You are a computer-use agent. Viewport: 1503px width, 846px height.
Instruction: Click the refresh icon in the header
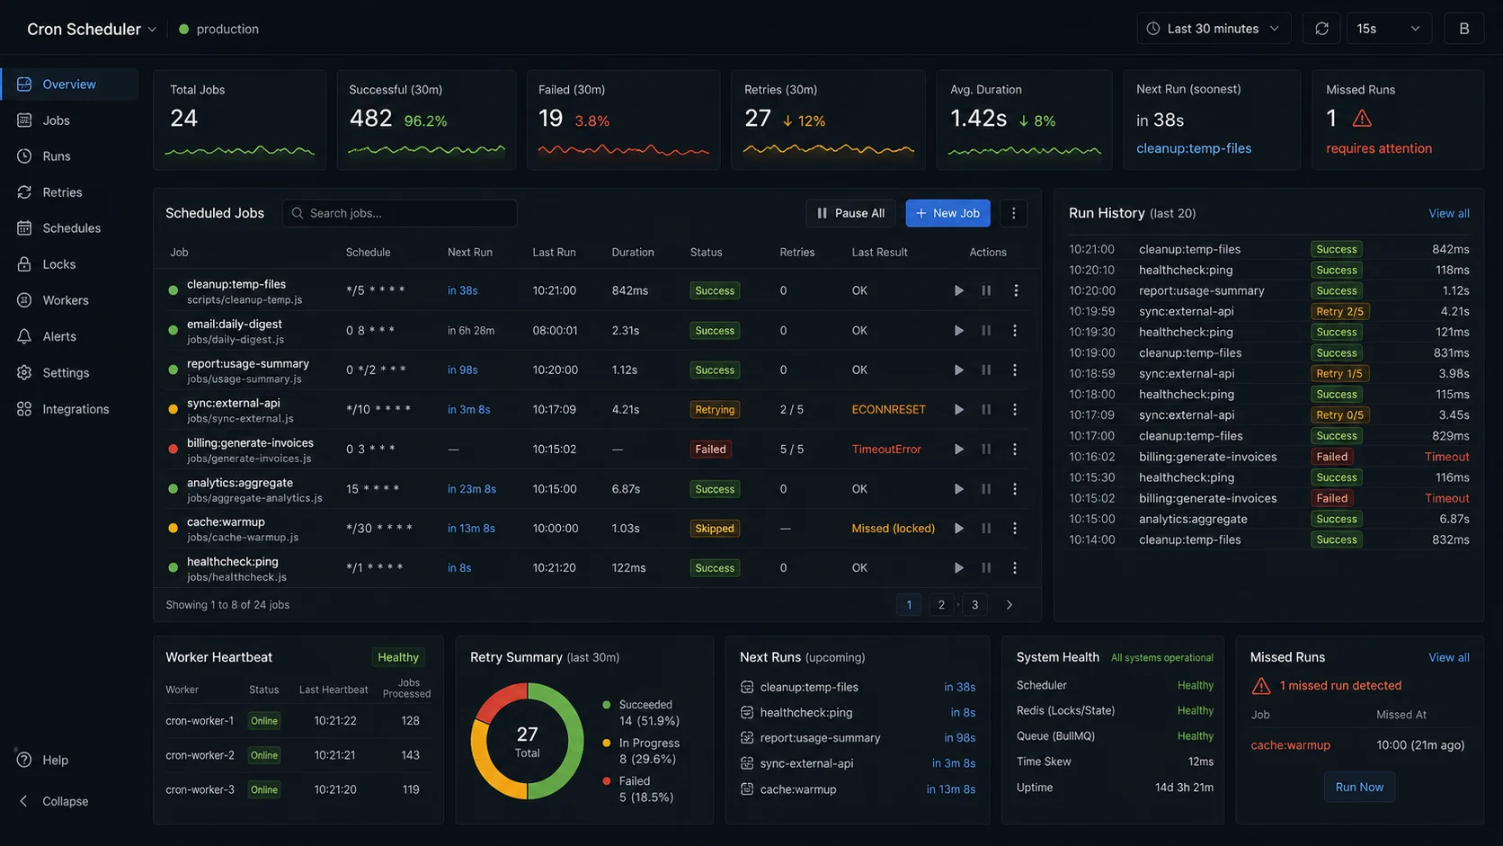1321,29
